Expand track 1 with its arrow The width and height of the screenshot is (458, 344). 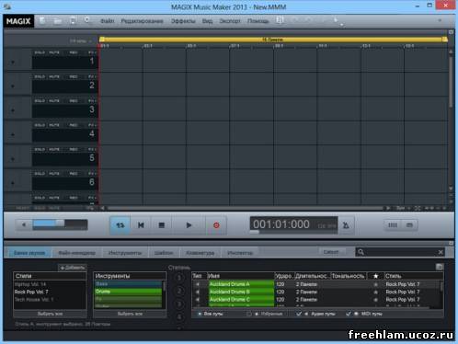[13, 63]
